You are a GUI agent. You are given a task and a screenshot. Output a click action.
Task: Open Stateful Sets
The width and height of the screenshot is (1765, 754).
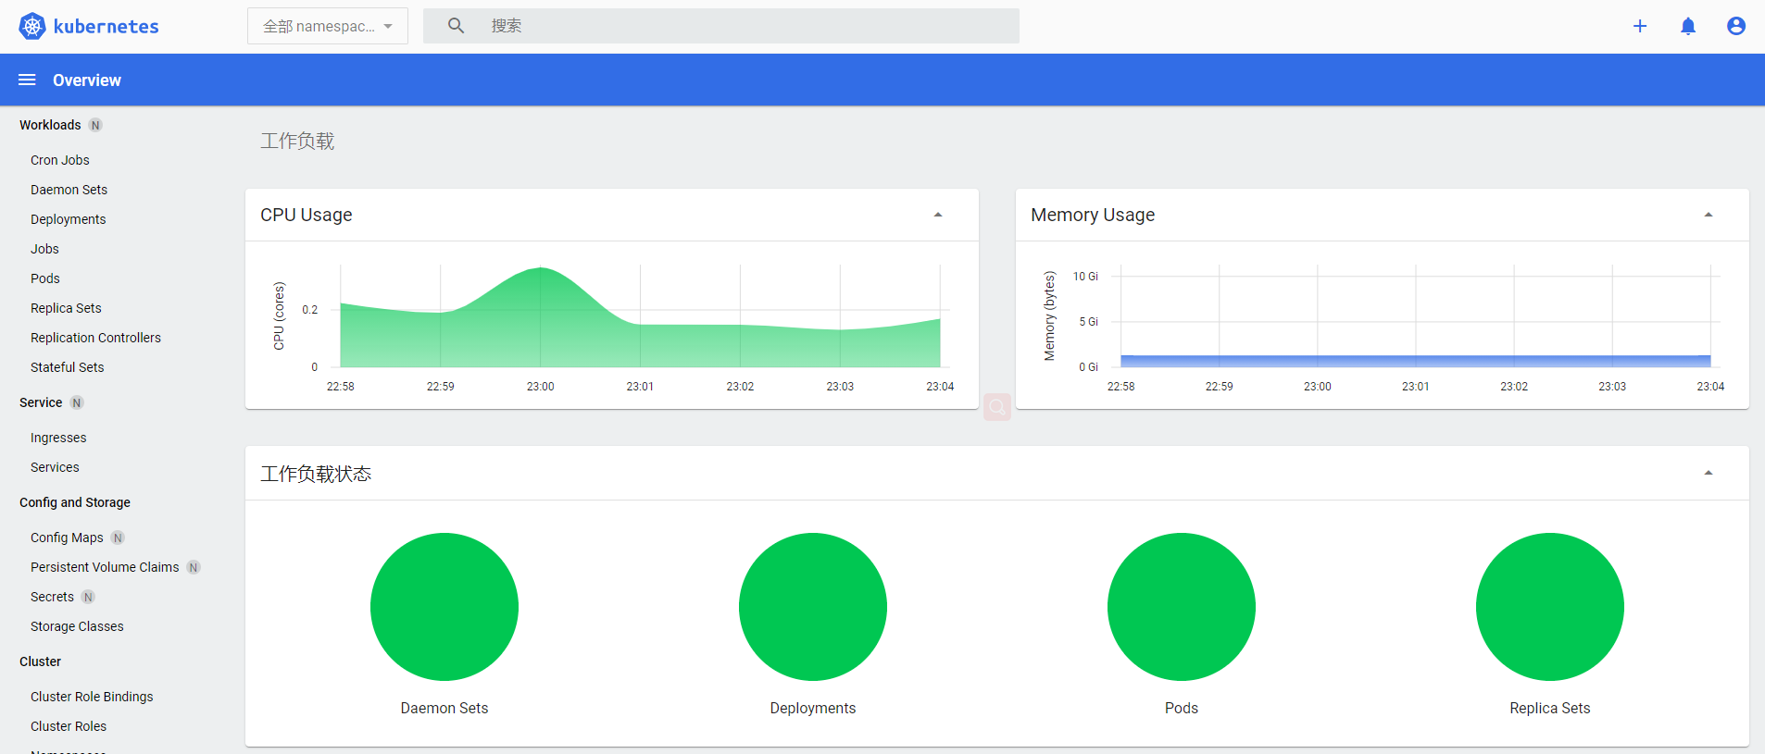tap(67, 367)
